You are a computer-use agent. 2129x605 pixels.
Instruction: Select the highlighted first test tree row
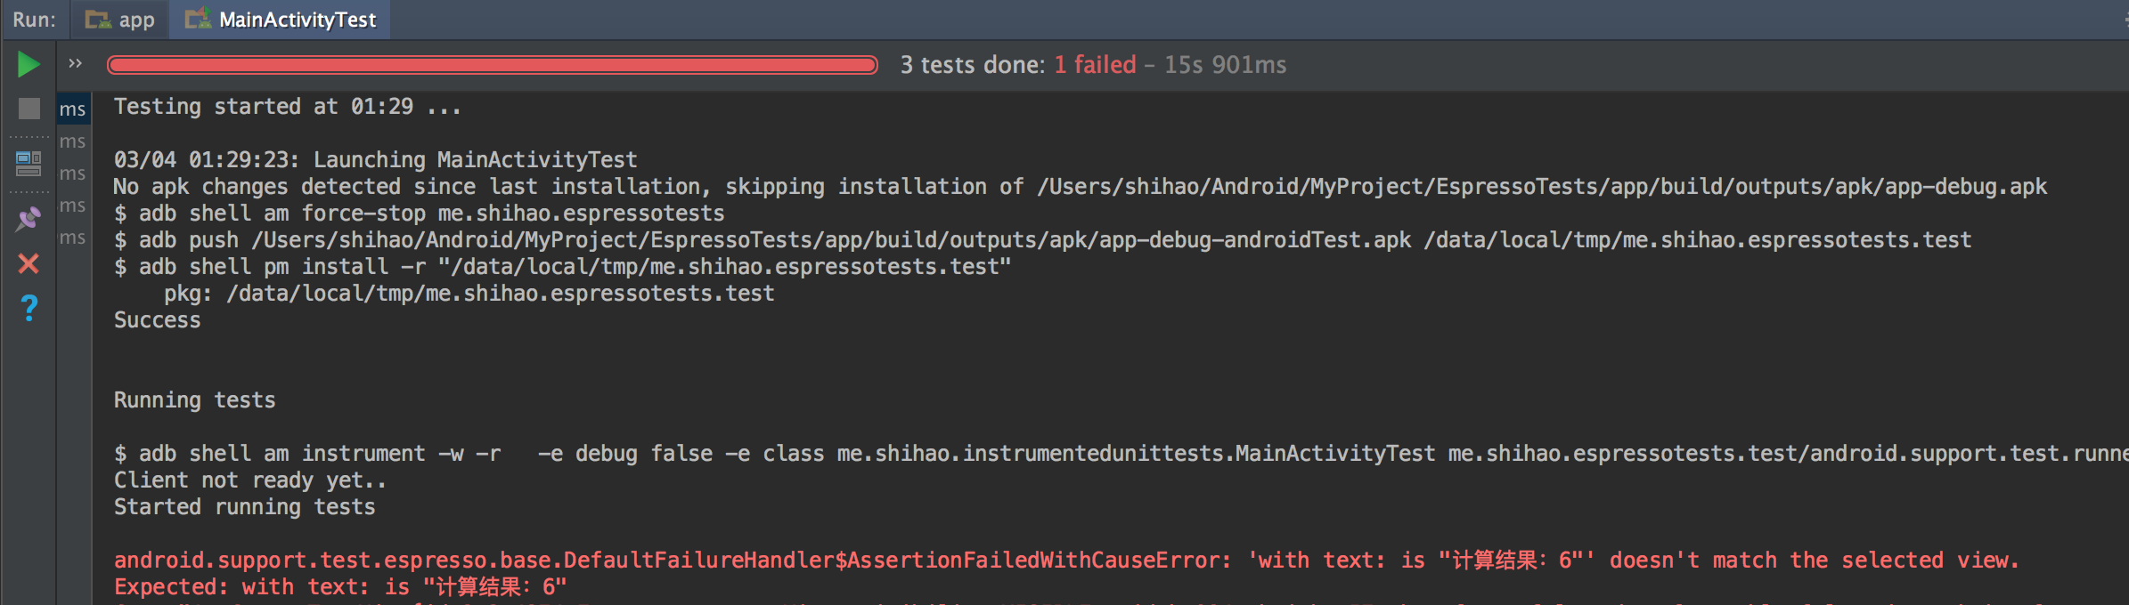[x=73, y=109]
